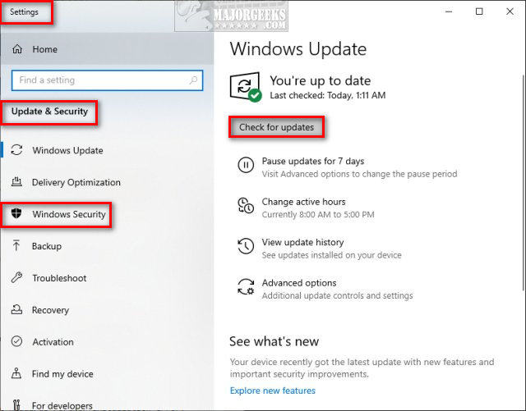Click the Delivery Optimization icon
This screenshot has width=526, height=411.
(16, 182)
